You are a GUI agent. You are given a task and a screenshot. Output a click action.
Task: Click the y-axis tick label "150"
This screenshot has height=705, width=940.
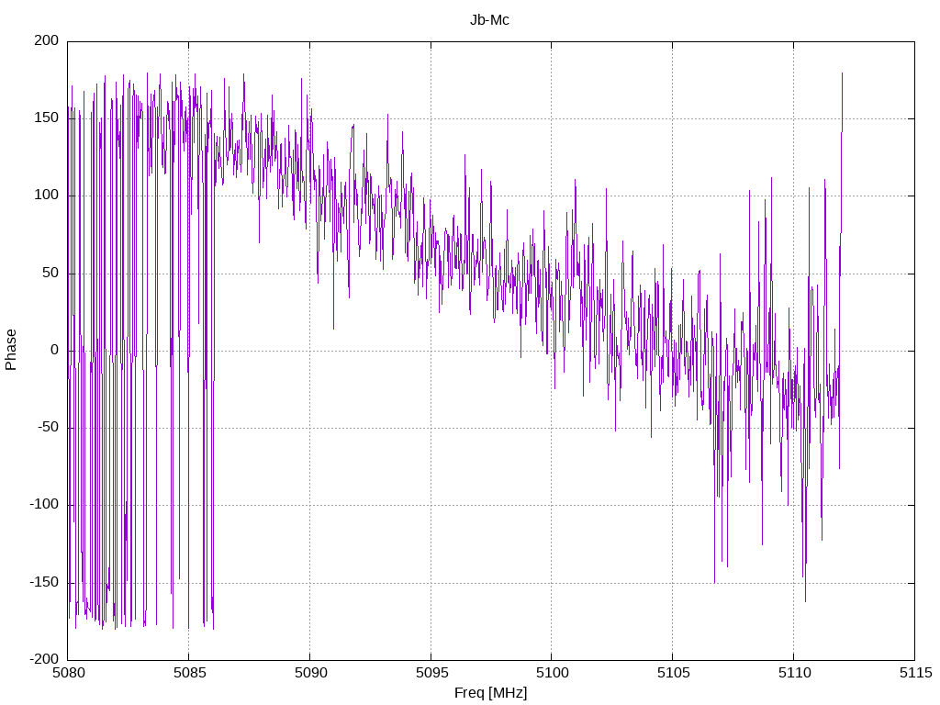point(47,118)
